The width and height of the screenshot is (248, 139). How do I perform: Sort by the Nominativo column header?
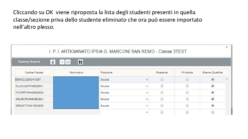click(x=77, y=73)
